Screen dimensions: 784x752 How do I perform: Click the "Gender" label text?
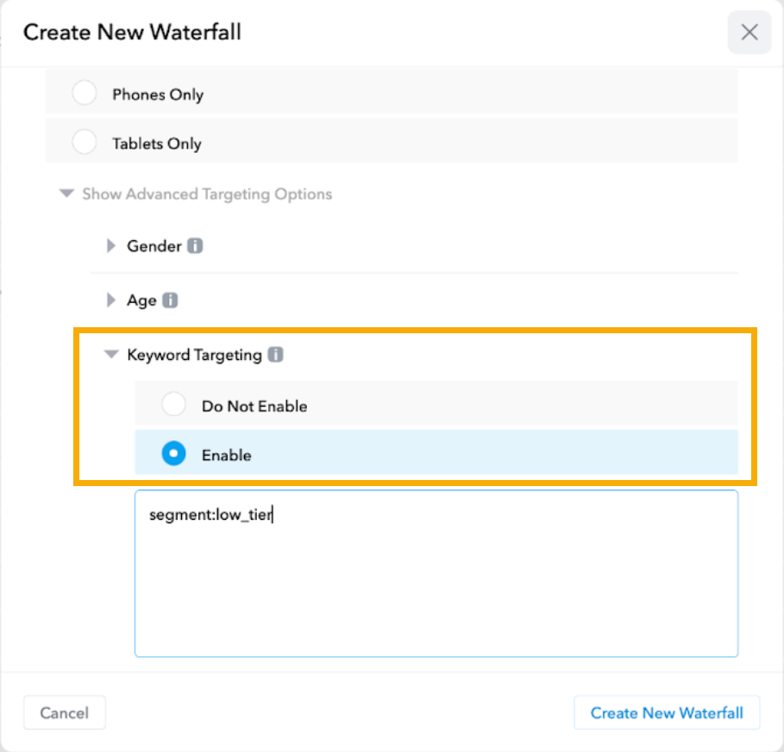click(x=154, y=246)
